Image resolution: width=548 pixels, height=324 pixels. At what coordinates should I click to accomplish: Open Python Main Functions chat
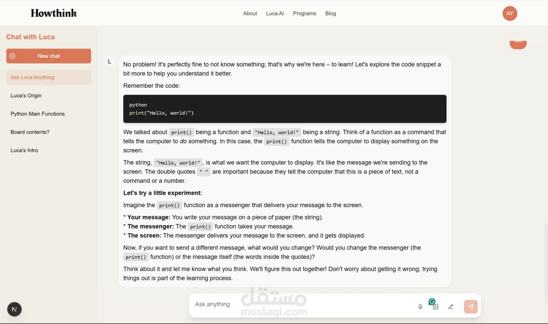(38, 114)
